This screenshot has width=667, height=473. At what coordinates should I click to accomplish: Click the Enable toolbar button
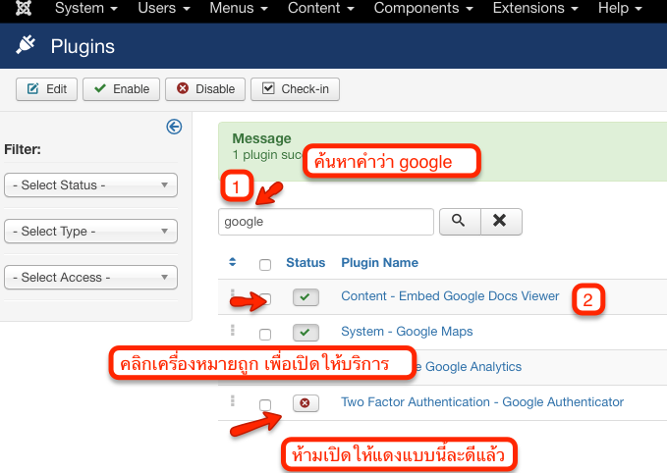(121, 89)
